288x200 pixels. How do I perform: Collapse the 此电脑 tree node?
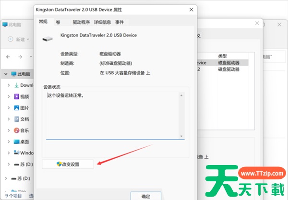tap(6, 74)
